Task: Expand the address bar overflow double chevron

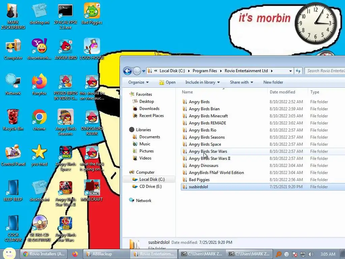Action: pos(156,71)
